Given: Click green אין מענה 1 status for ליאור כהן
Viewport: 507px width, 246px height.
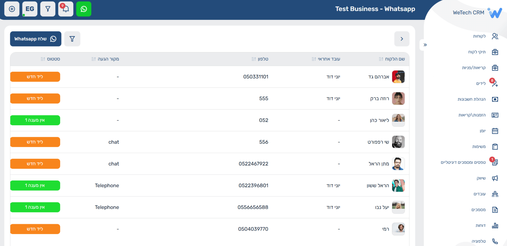Looking at the screenshot, I should tap(35, 120).
